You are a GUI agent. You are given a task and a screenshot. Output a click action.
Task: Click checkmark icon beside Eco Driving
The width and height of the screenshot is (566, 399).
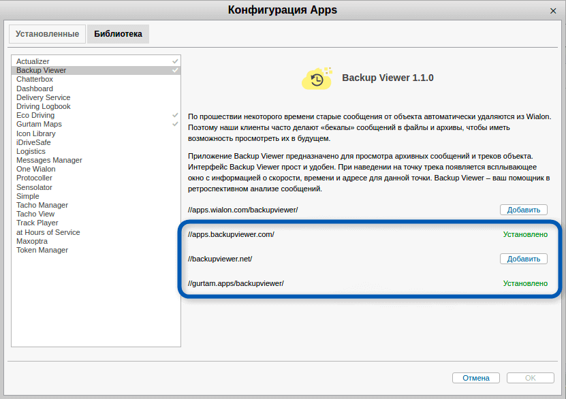(x=175, y=116)
